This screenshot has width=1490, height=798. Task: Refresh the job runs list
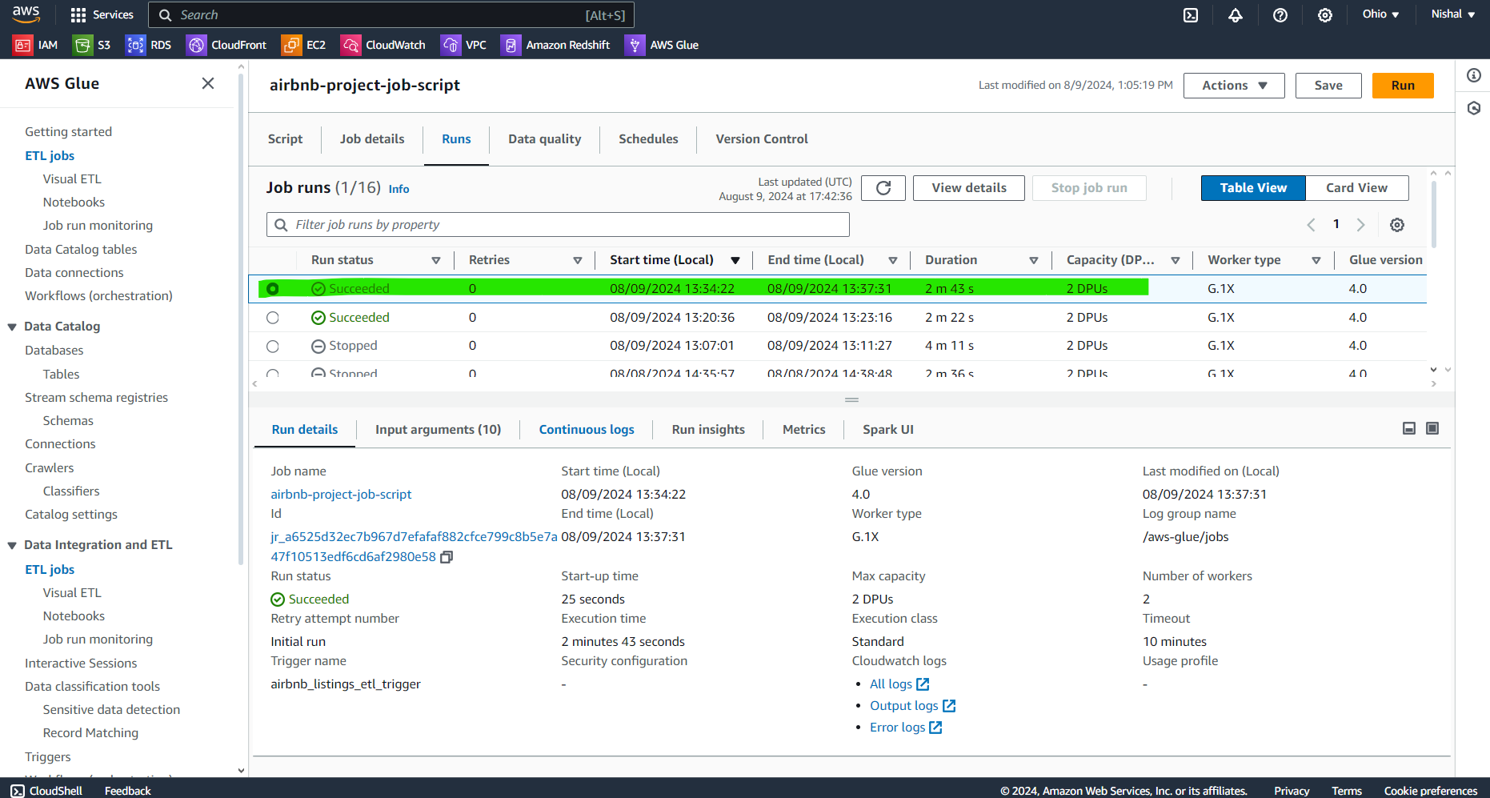coord(883,188)
